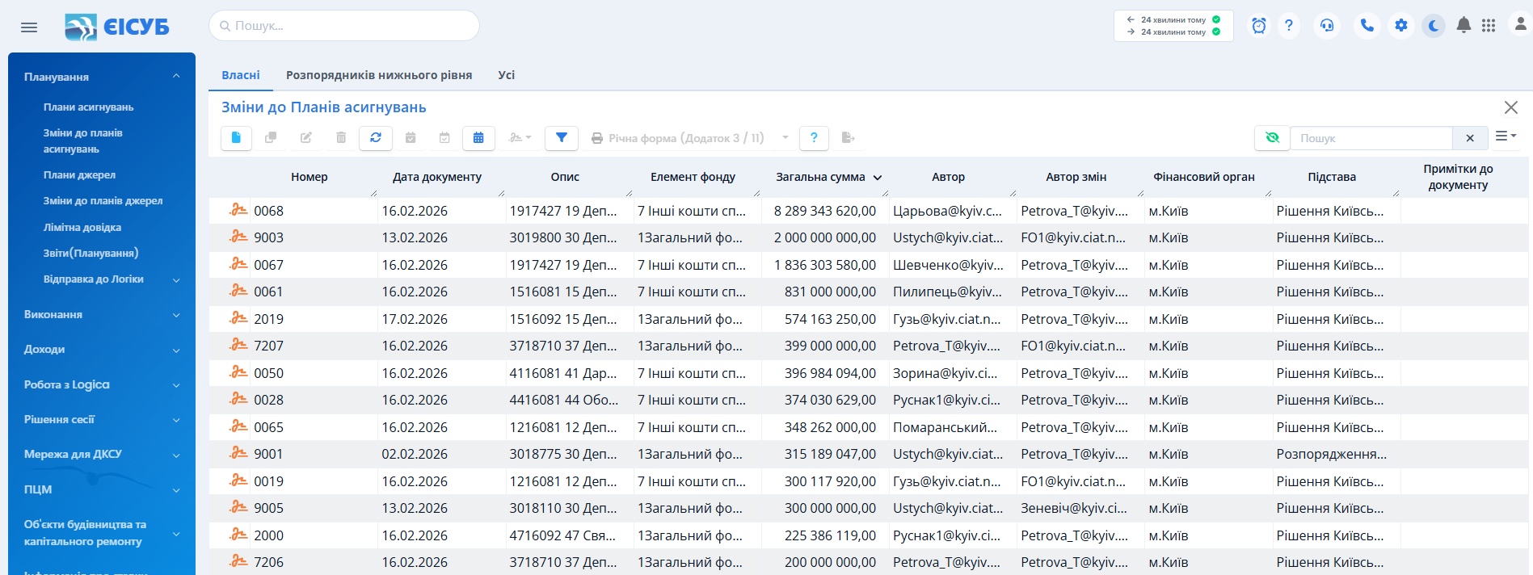Switch to the Власні tab
Viewport: 1533px width, 575px height.
coord(241,75)
